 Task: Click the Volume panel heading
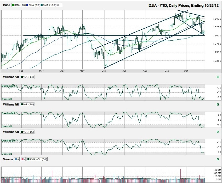click(8, 159)
